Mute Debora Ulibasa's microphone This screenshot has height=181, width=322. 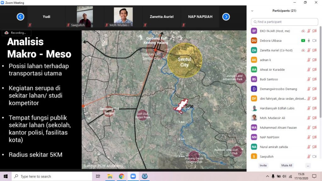pos(309,41)
